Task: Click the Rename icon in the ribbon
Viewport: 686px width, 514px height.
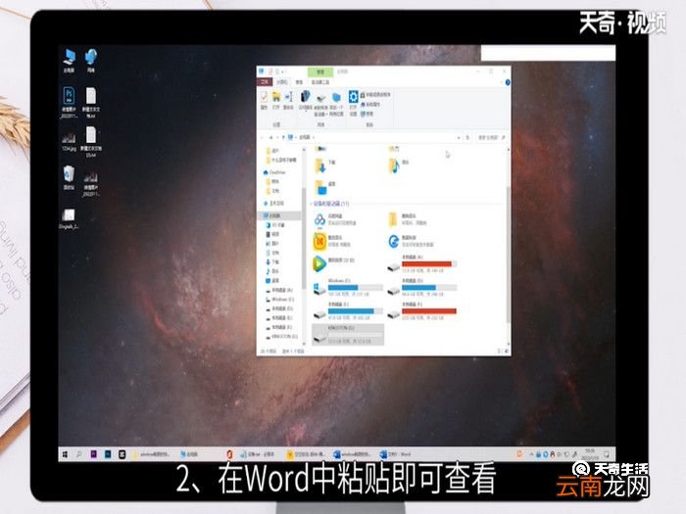Action: pos(288,100)
